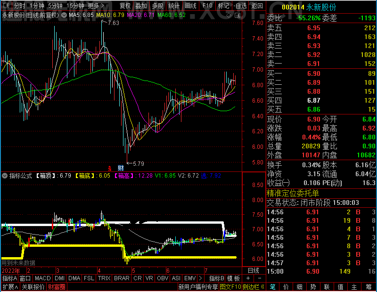Open the F10 company info
This screenshot has height=292, width=377.
tap(207, 6)
